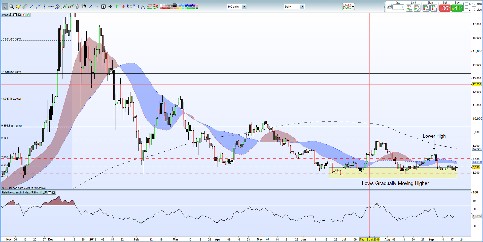This screenshot has width=483, height=242.
Task: Select the Fibonacci retracement tool
Action: click(64, 7)
